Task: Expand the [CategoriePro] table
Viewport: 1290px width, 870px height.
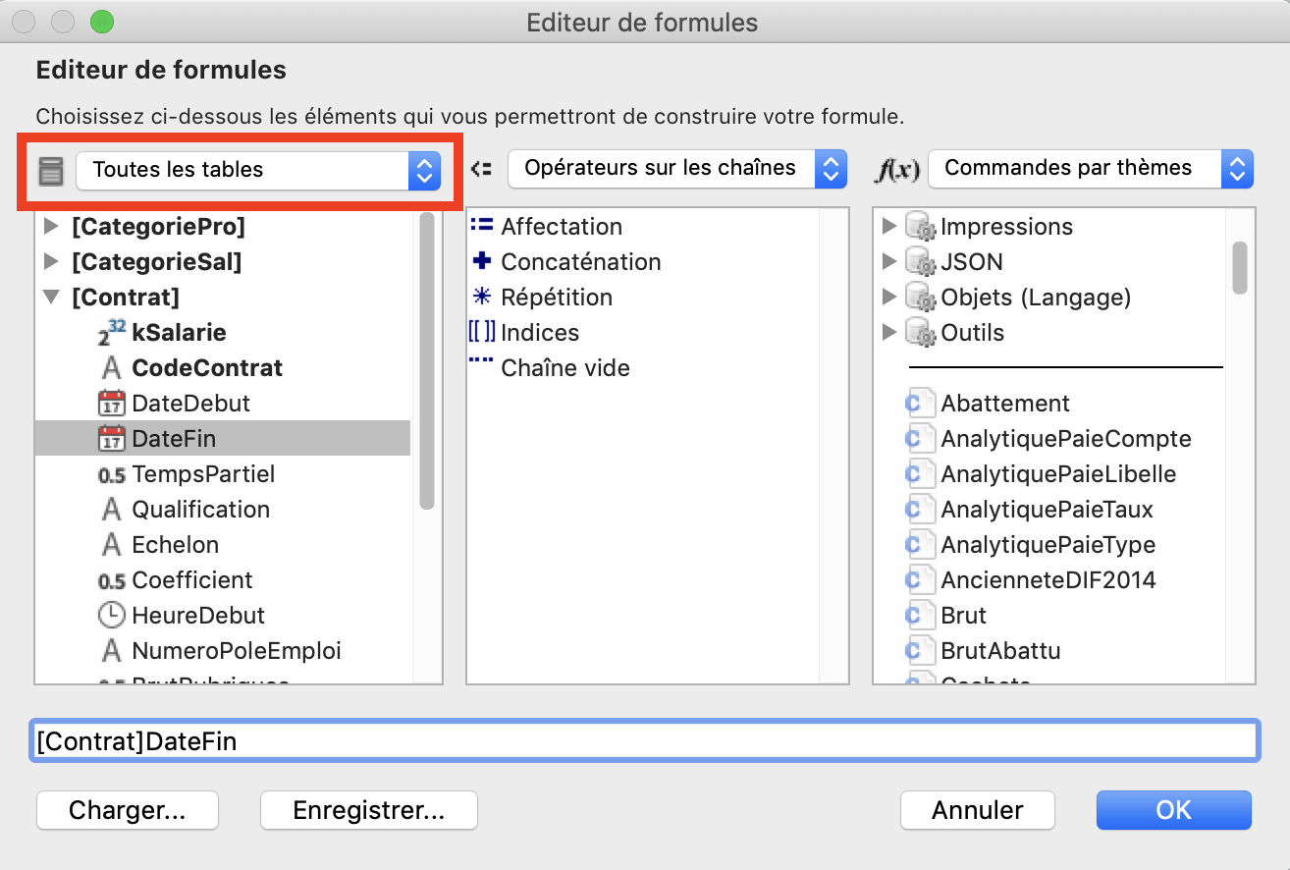Action: point(52,227)
